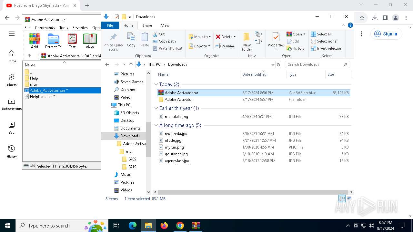The height and width of the screenshot is (232, 413).
Task: Open Move to dropdown
Action: point(199,37)
